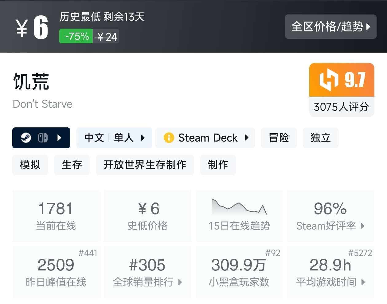Open 全区价格/趋势 price trend button

pyautogui.click(x=330, y=27)
